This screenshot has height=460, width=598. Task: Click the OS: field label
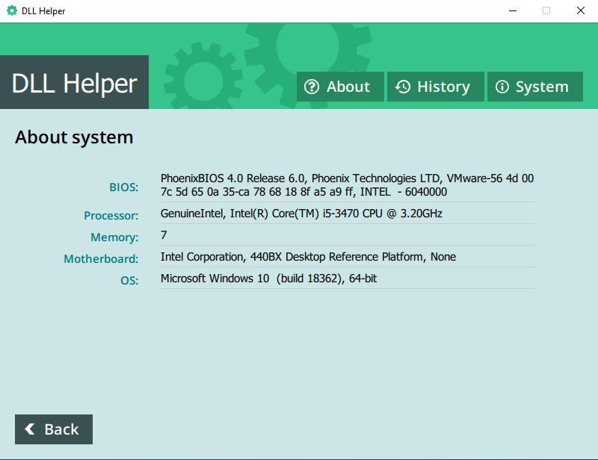[x=129, y=281]
